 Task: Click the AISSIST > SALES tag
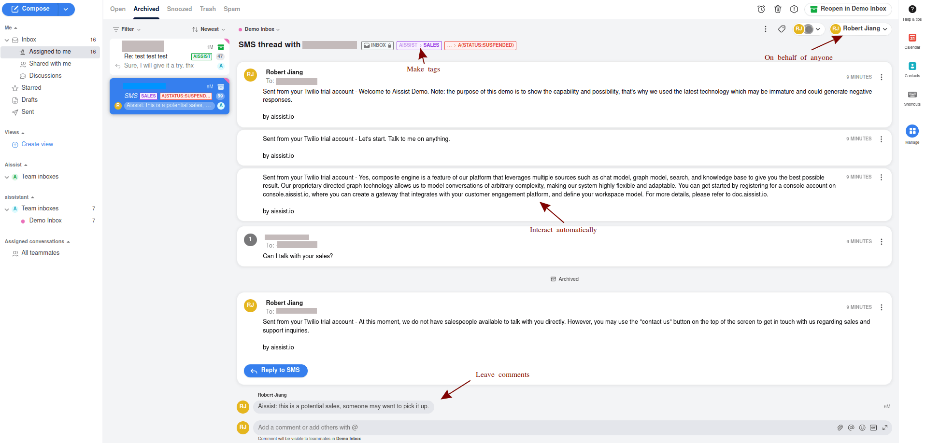[x=419, y=45]
